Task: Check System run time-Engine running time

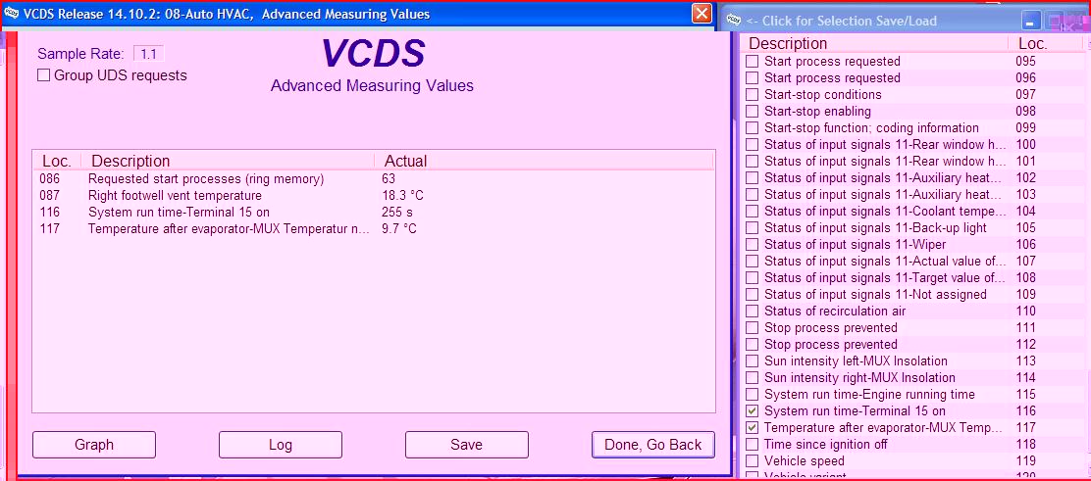Action: point(753,395)
